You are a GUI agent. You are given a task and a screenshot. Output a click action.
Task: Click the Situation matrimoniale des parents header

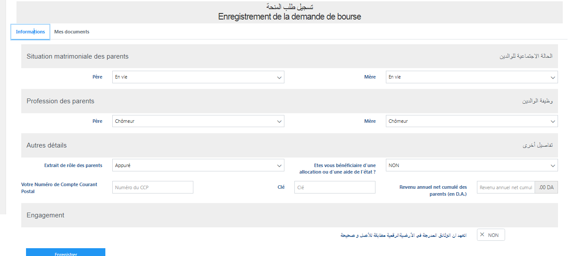coord(78,56)
